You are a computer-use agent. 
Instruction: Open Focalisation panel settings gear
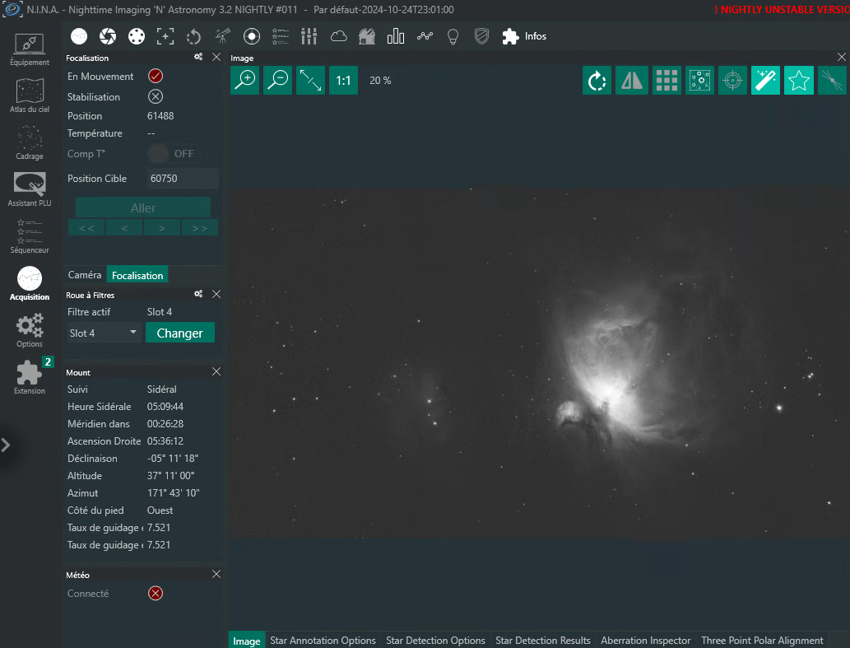click(198, 57)
